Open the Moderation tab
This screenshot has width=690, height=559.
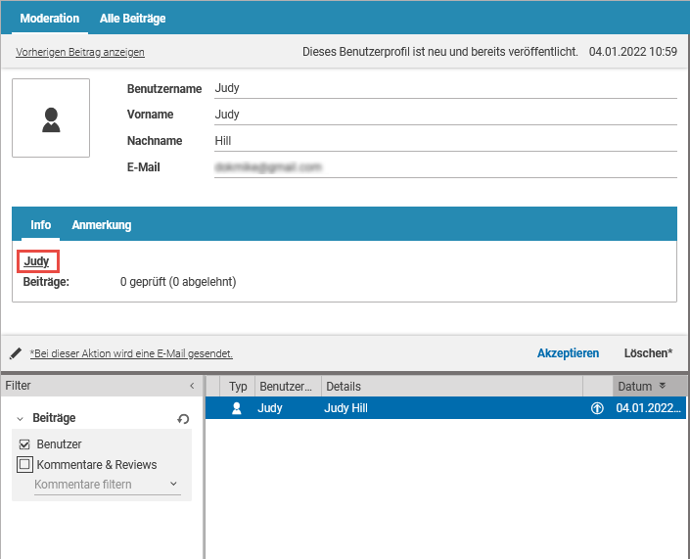pyautogui.click(x=50, y=19)
